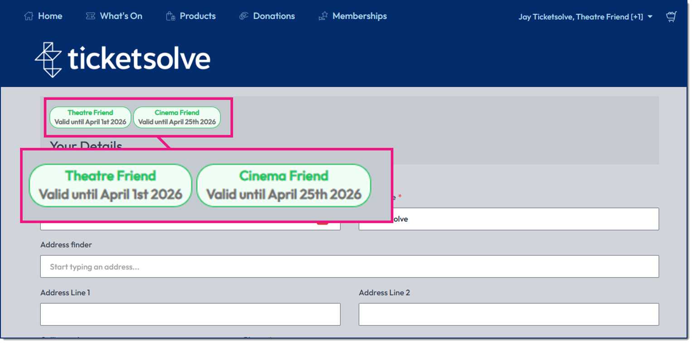Expand the Jay Ticketsolve account dropdown
Image resolution: width=692 pixels, height=343 pixels.
pyautogui.click(x=586, y=17)
